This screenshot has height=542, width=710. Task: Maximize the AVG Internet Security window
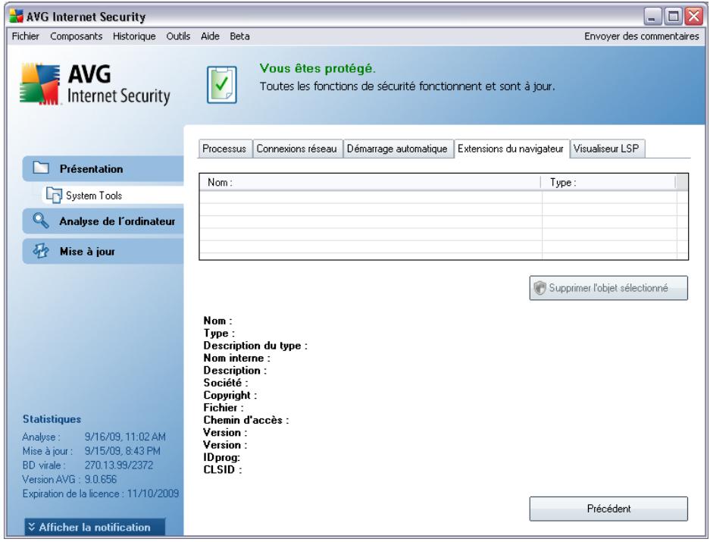click(x=673, y=17)
